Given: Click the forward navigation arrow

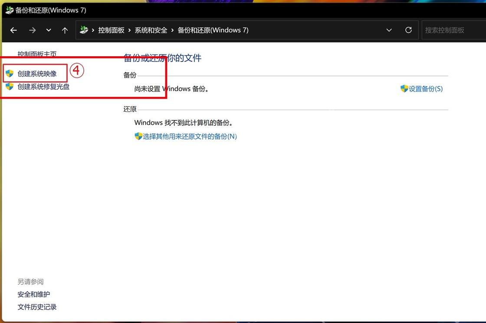Looking at the screenshot, I should point(32,30).
